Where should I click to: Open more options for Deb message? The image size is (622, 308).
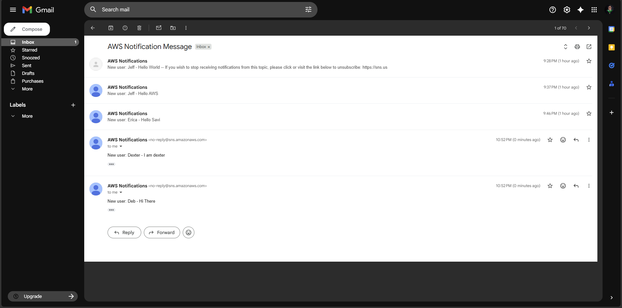point(589,186)
